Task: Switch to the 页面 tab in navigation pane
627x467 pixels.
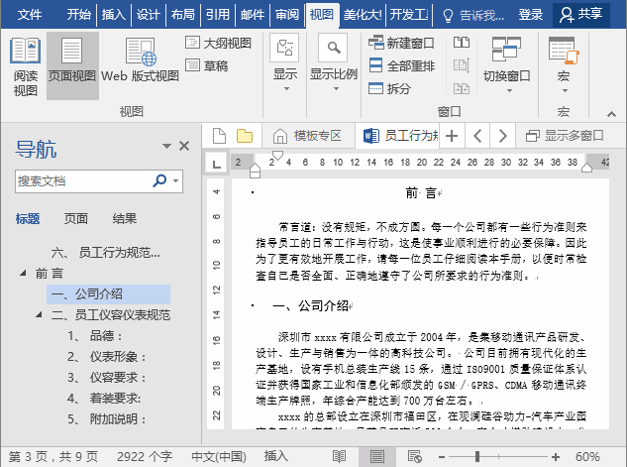Action: tap(76, 219)
